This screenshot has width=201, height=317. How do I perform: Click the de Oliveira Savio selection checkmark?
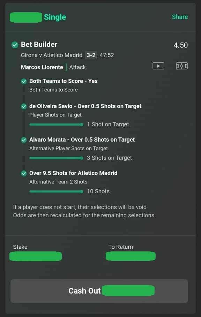(24, 106)
